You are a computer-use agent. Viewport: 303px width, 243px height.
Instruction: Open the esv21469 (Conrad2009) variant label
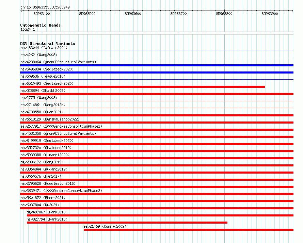coord(105,226)
